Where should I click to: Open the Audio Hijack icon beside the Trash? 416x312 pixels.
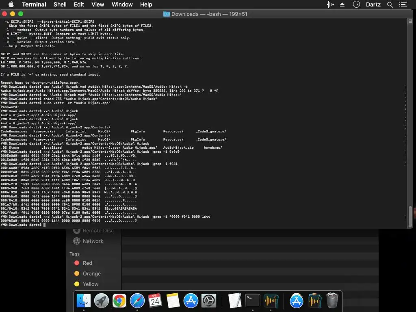point(314,301)
